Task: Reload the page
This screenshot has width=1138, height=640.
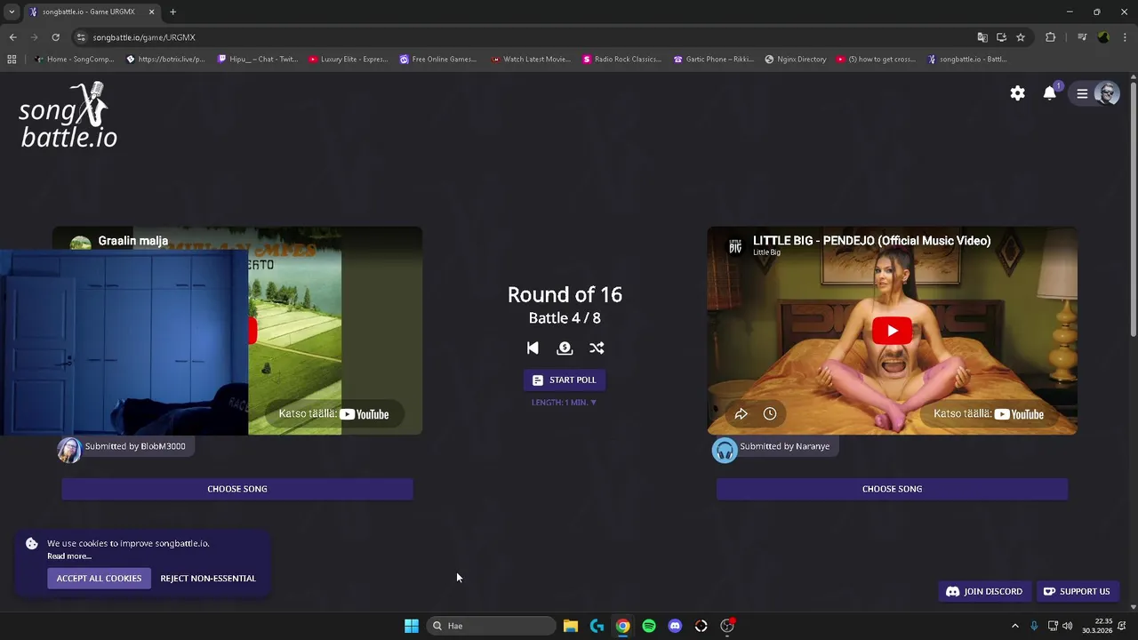Action: 55,37
